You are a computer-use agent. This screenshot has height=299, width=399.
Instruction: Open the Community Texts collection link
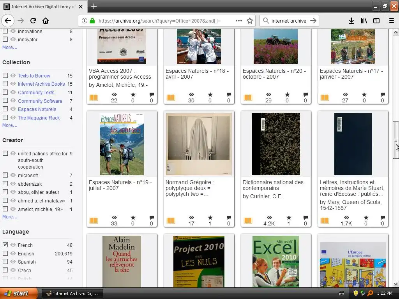point(36,93)
